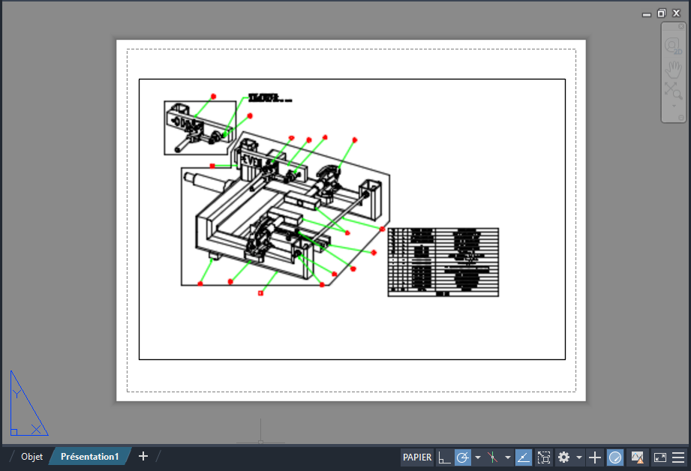Click the blue UCS triangle icon
Viewport: 691px width, 471px height.
(x=29, y=403)
